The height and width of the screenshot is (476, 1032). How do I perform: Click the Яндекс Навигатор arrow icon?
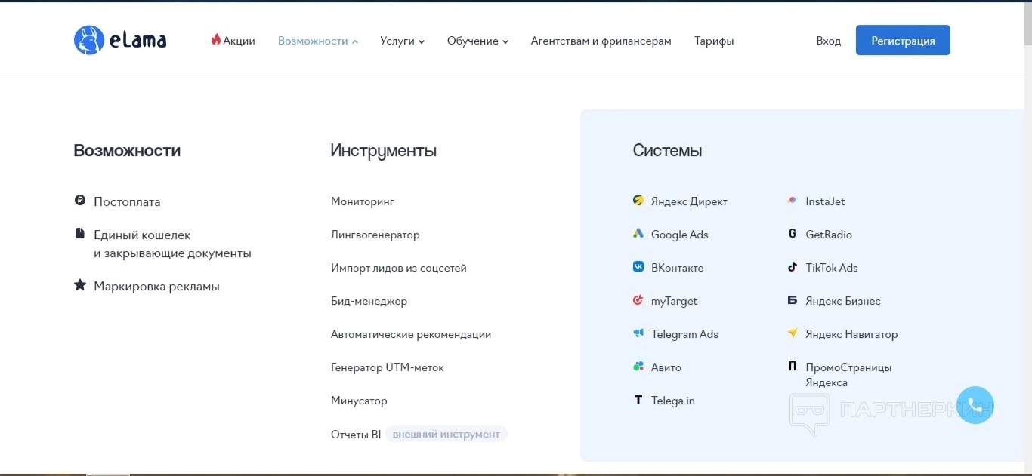coord(793,333)
